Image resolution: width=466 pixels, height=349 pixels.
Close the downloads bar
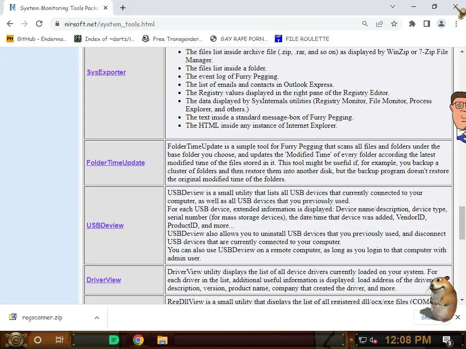(x=458, y=317)
